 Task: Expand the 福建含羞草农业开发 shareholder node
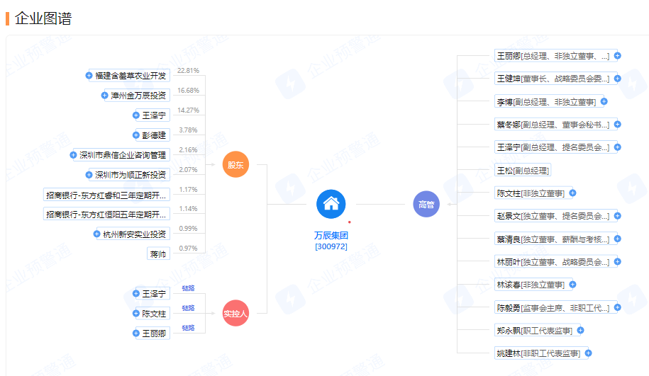pos(89,76)
